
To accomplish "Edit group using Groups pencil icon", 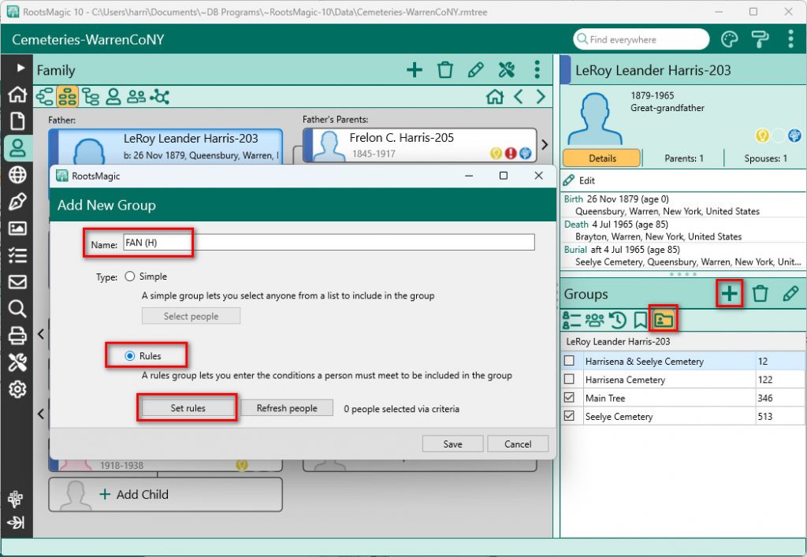I will (790, 294).
